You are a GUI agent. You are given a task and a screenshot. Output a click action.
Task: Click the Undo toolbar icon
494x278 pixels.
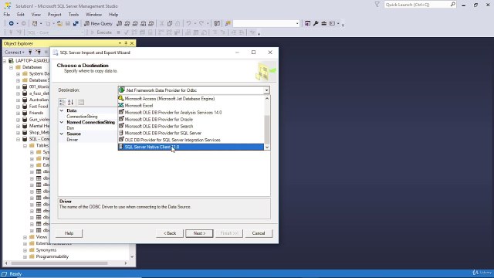tap(188, 23)
